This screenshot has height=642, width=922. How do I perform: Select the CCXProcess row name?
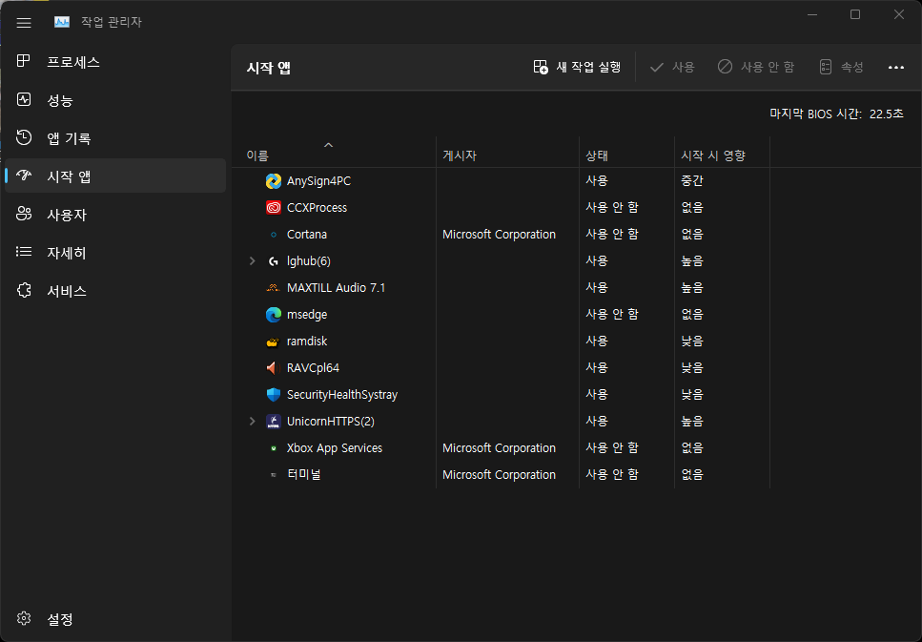click(317, 208)
